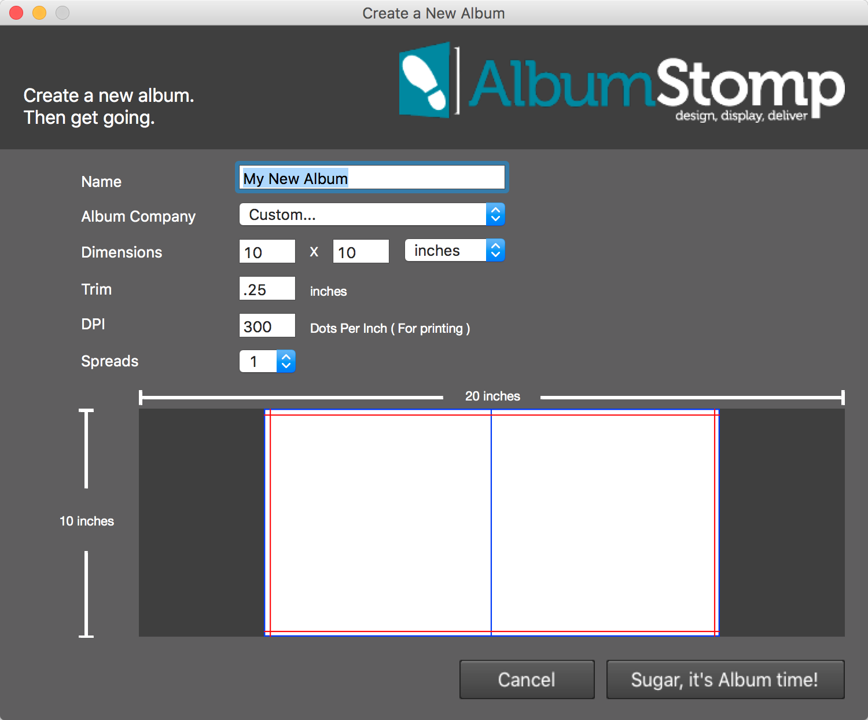Click the width dimension field
This screenshot has width=868, height=720.
coord(267,251)
